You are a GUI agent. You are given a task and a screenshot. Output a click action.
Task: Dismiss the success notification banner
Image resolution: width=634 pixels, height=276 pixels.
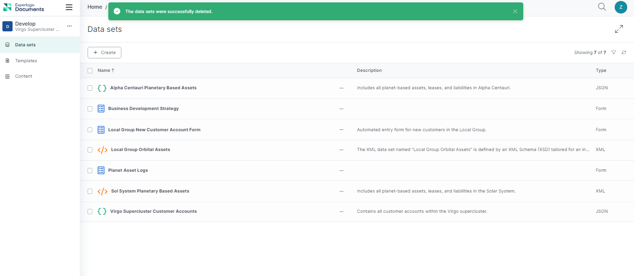tap(515, 12)
